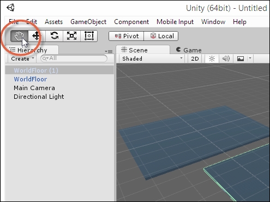The image size is (270, 202).
Task: Select WorldFloor in the Hierarchy
Action: point(31,79)
